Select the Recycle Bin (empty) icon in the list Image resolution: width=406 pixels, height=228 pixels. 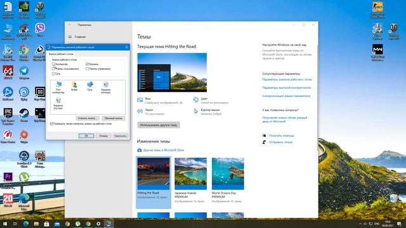(58, 104)
